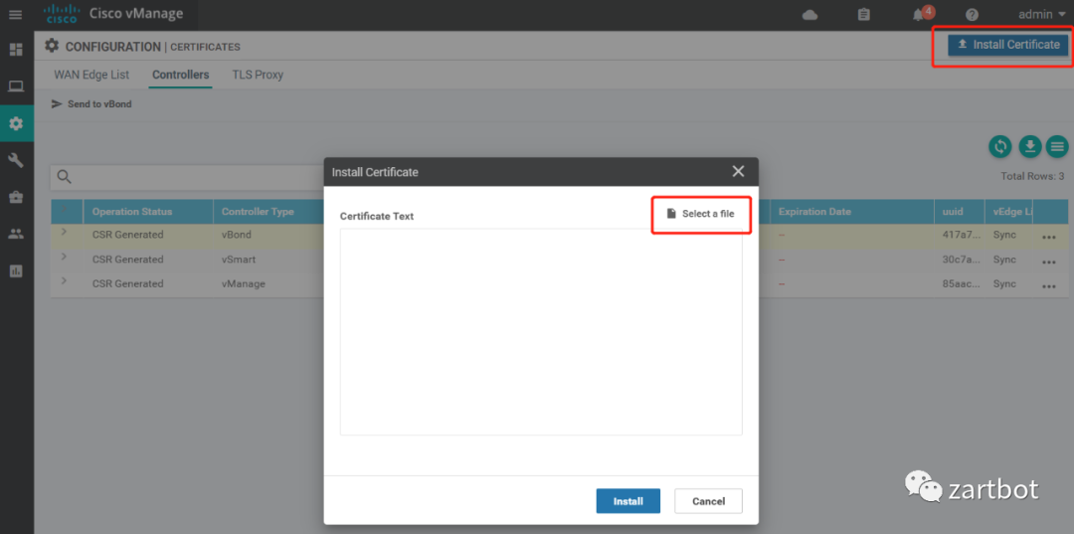This screenshot has height=534, width=1074.
Task: Click Send to vBond
Action: [x=91, y=104]
